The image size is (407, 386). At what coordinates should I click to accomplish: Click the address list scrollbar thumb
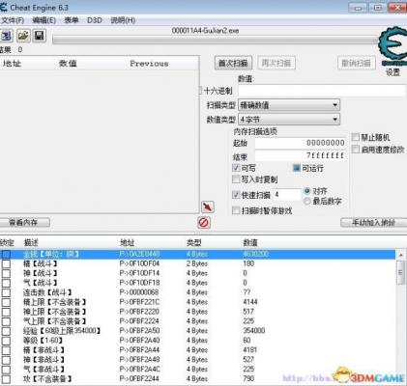pyautogui.click(x=400, y=272)
